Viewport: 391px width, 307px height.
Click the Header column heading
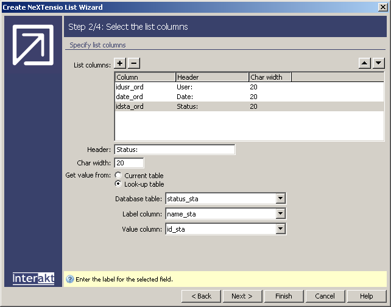(211, 77)
